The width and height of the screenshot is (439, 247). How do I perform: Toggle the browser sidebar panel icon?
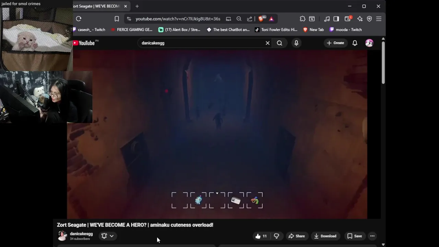tap(336, 19)
